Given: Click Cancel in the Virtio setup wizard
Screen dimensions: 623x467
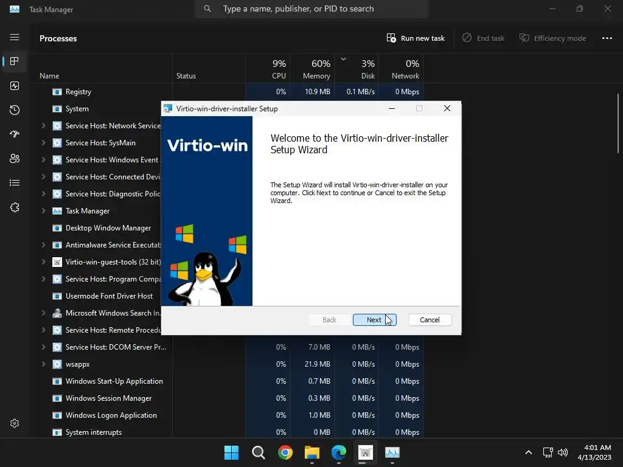Looking at the screenshot, I should pos(430,320).
